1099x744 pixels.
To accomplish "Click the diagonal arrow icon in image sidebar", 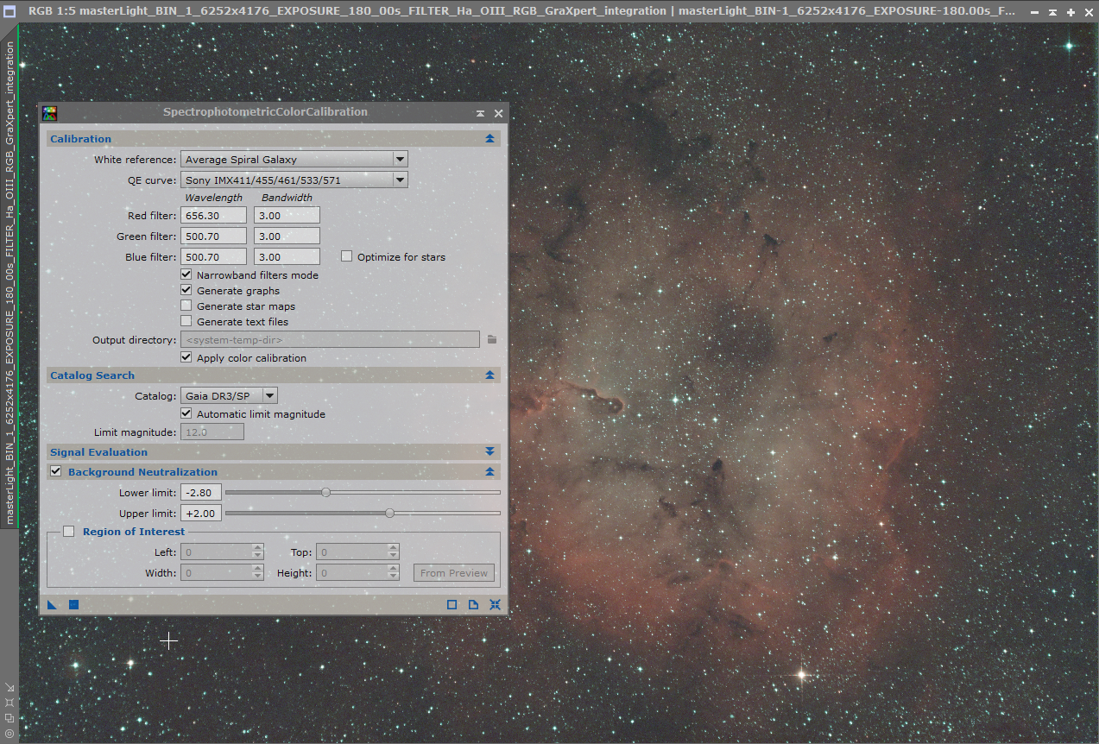I will tap(9, 688).
